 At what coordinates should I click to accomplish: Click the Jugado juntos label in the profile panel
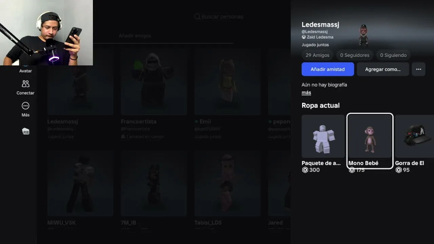[315, 45]
